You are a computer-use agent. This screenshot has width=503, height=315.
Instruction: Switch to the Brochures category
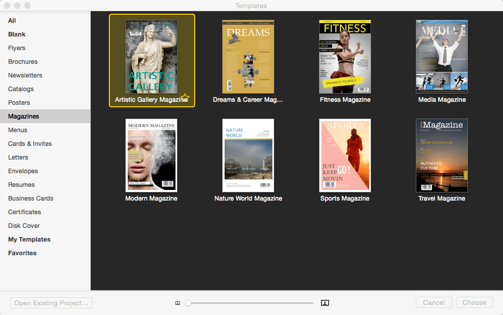(23, 61)
